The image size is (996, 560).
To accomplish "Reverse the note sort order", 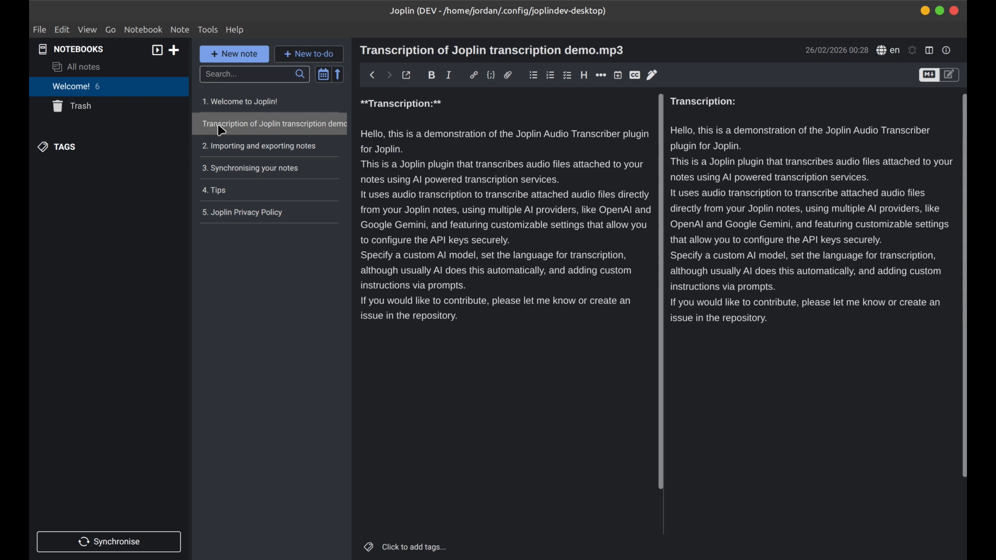I will (339, 75).
